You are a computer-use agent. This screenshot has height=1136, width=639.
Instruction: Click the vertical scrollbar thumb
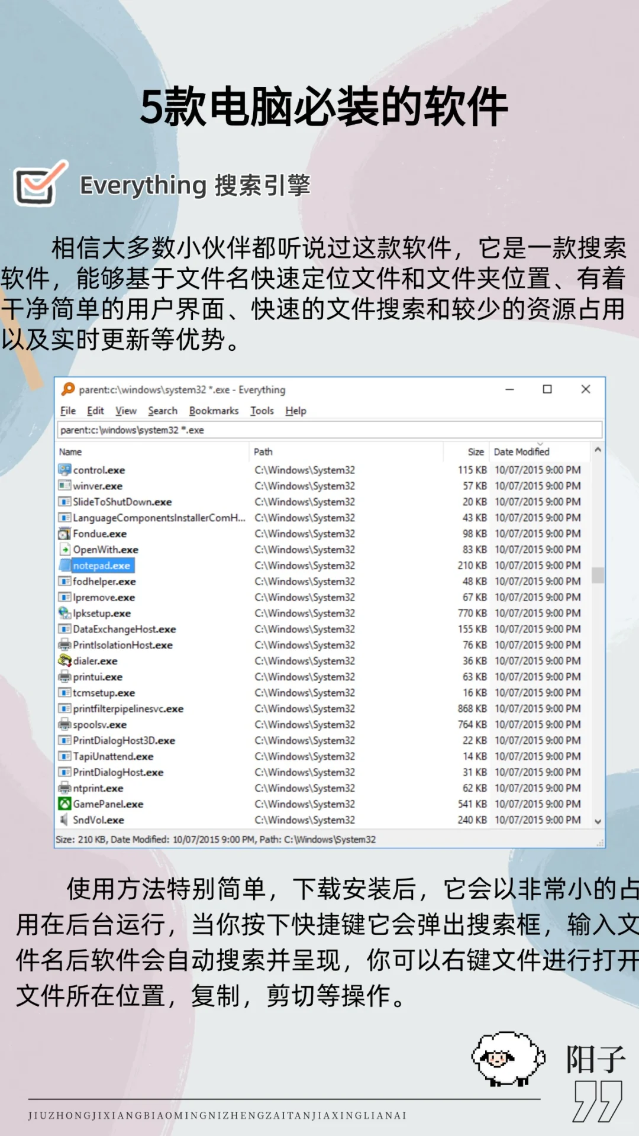tap(598, 575)
